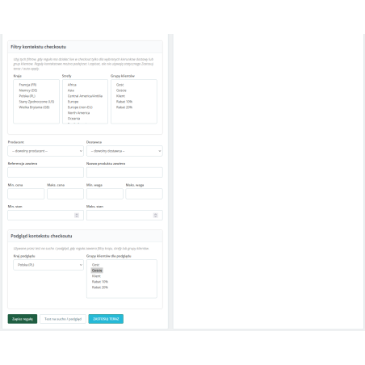Click the Min. stan spinner arrows

pyautogui.click(x=77, y=216)
